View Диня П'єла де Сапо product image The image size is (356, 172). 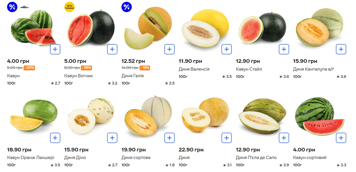point(263,116)
